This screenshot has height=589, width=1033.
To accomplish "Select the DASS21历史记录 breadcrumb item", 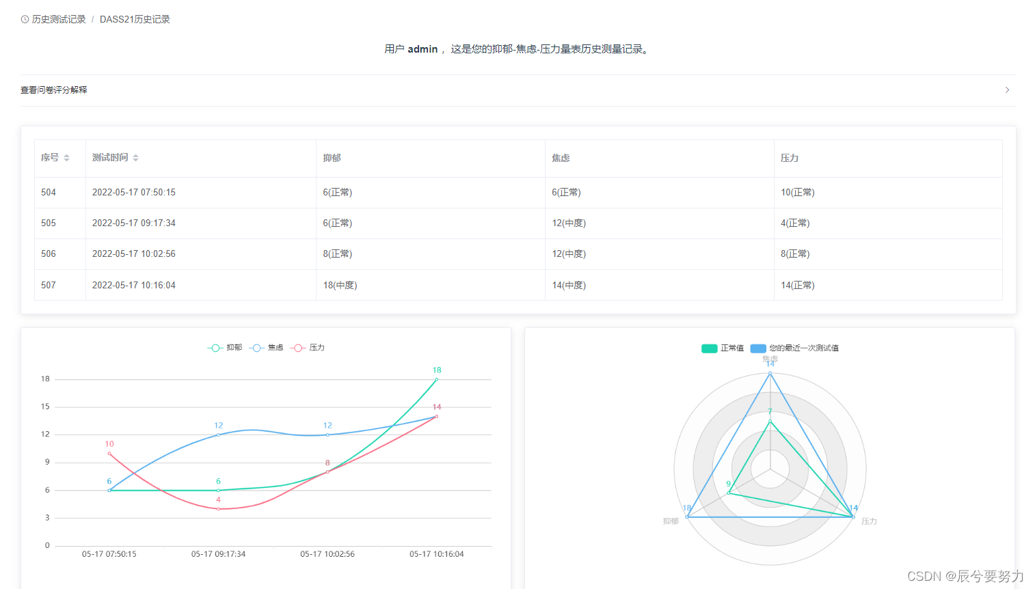I will (x=135, y=19).
